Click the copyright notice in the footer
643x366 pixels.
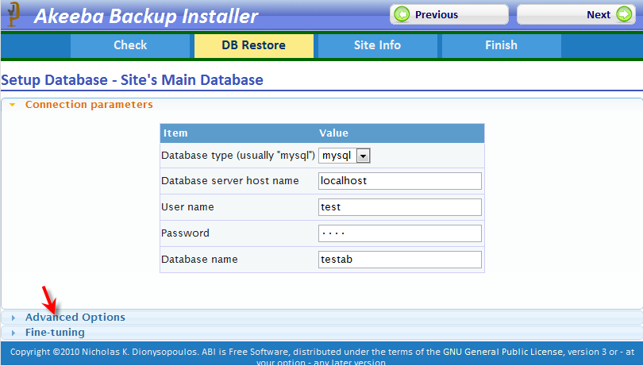click(x=322, y=356)
